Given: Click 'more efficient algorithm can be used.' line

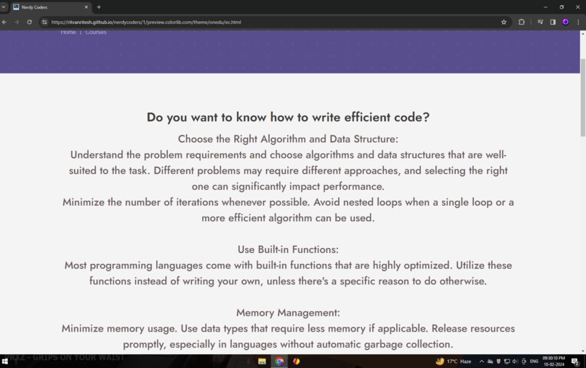Looking at the screenshot, I should (288, 217).
